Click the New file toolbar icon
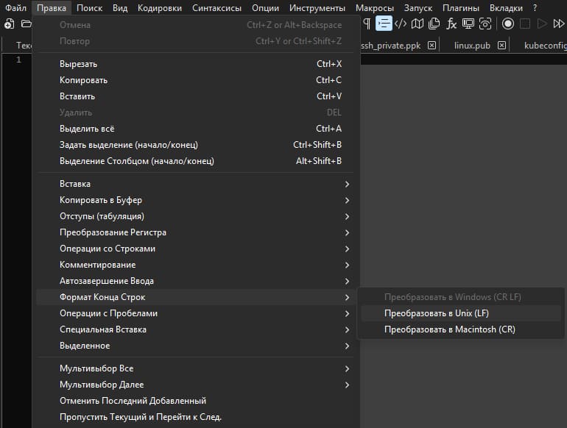The width and height of the screenshot is (567, 428). tap(10, 24)
